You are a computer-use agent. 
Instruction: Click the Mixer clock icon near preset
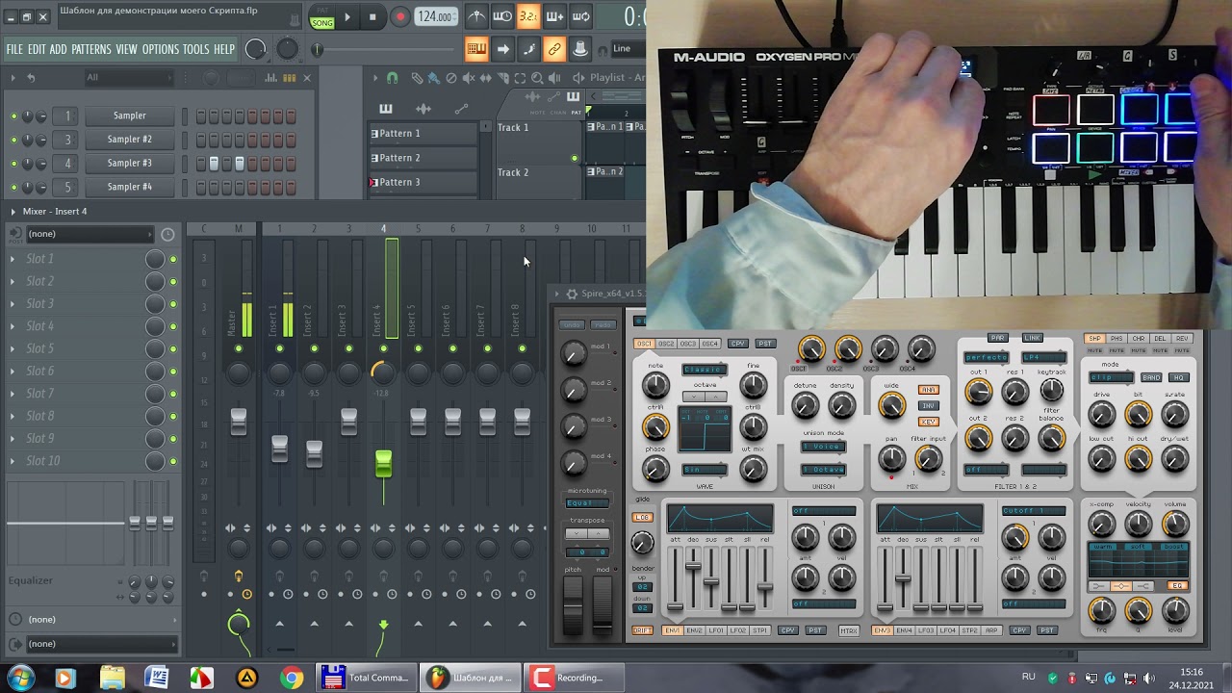pyautogui.click(x=167, y=234)
